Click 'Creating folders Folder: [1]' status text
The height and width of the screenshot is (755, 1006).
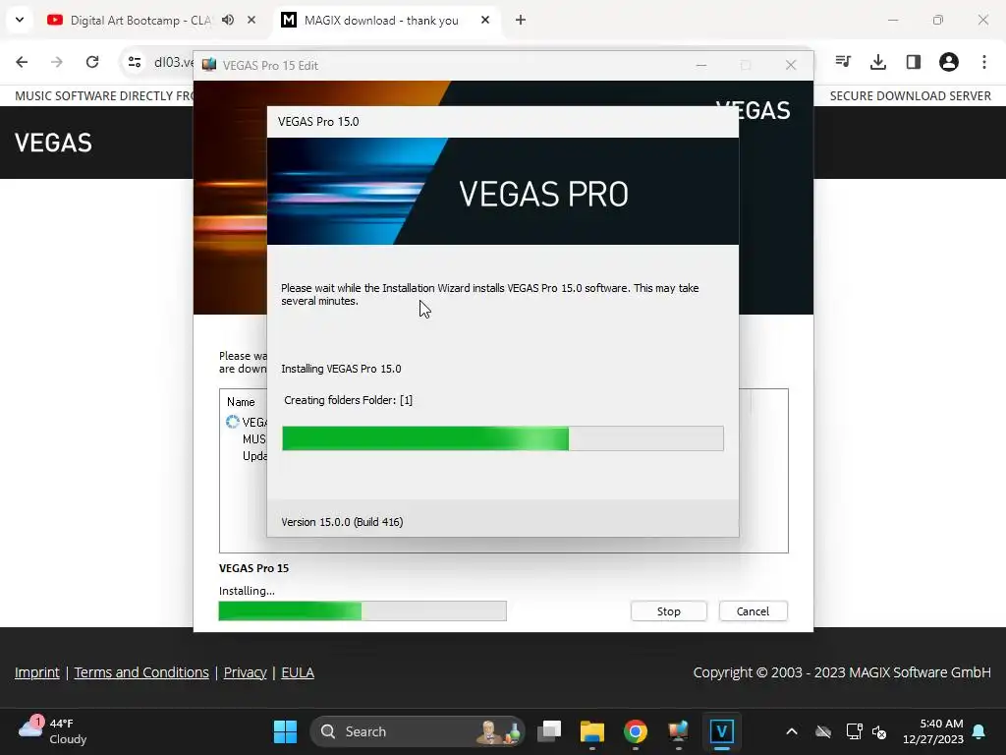click(x=349, y=400)
